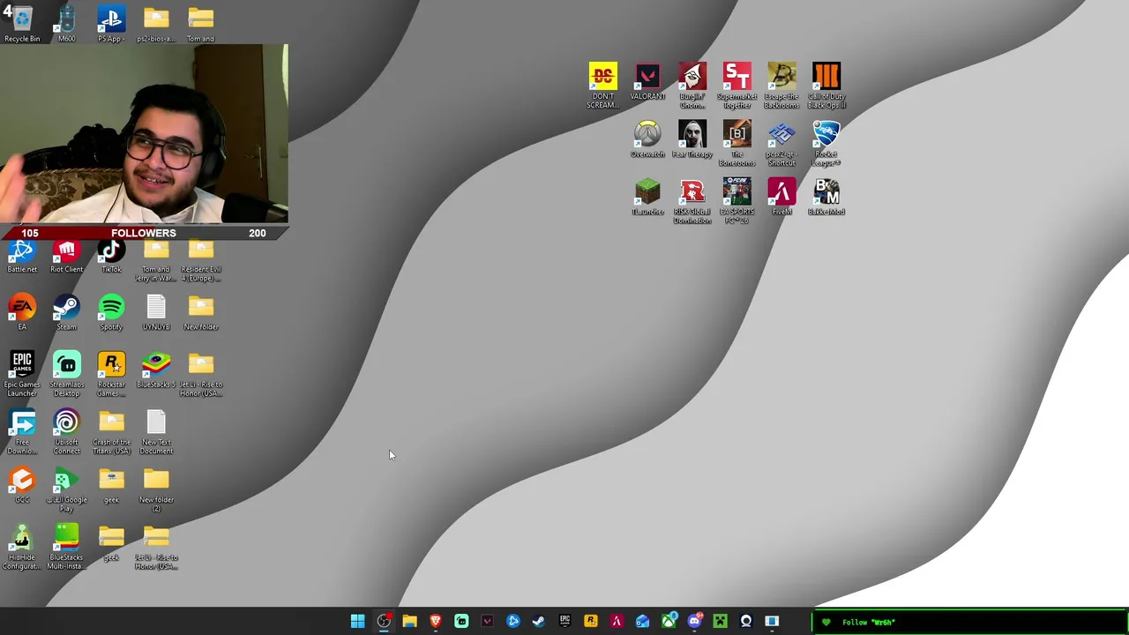The height and width of the screenshot is (635, 1129).
Task: Open Brave browser from the taskbar
Action: 435,621
